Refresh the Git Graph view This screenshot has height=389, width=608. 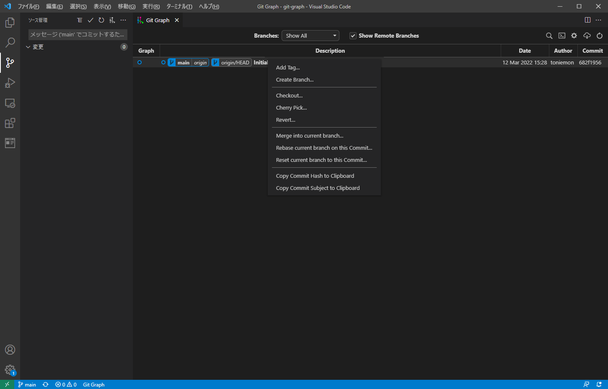[x=600, y=36]
